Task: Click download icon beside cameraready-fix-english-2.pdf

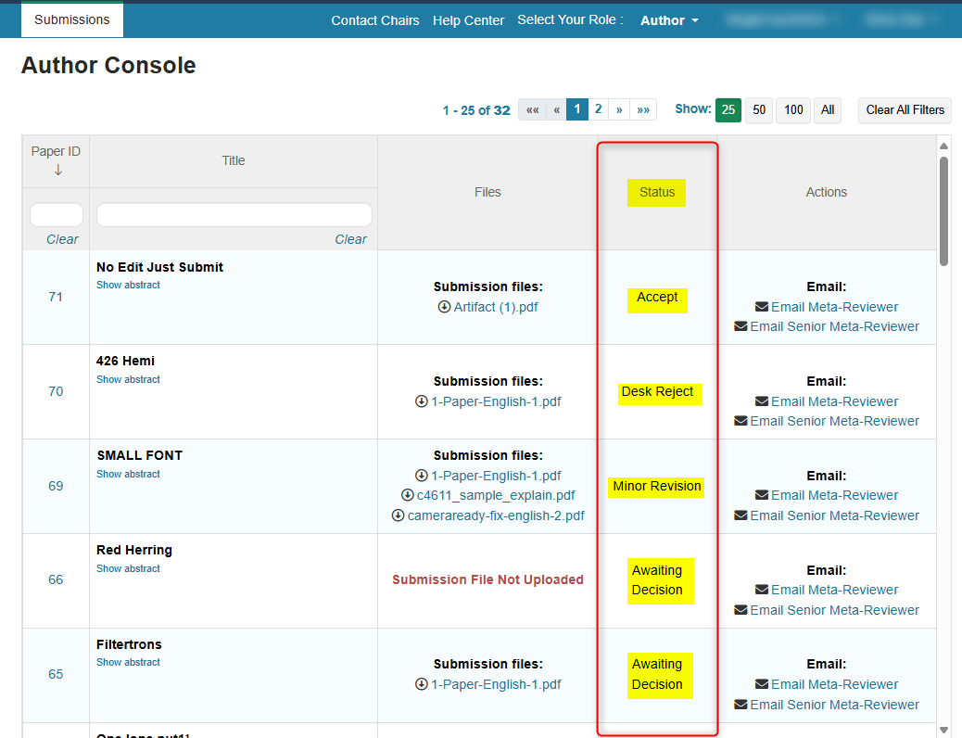Action: pyautogui.click(x=399, y=515)
